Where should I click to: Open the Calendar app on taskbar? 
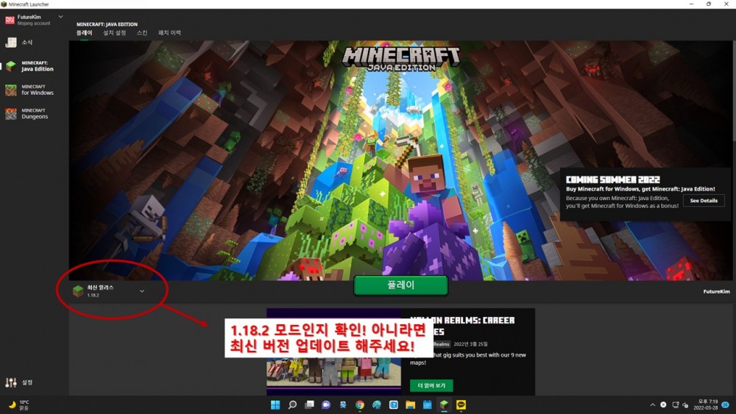[427, 404]
